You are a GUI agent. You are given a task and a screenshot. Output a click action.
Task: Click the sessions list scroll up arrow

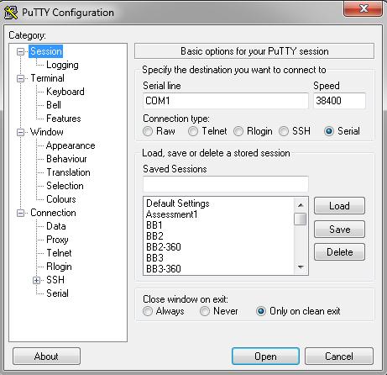pos(301,205)
